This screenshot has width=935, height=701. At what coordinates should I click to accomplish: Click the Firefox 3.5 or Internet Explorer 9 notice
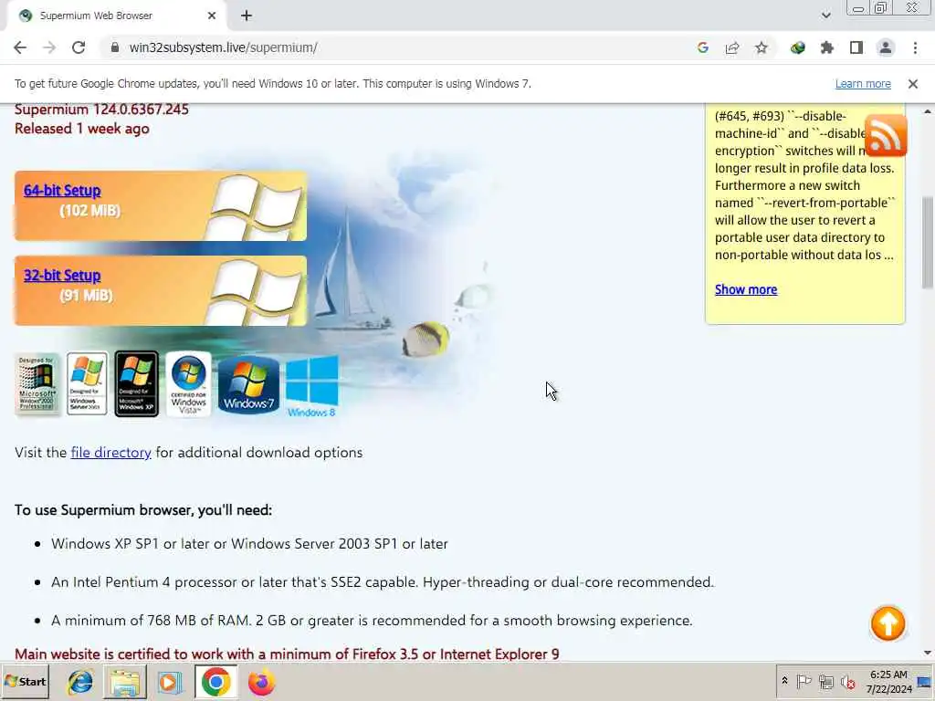point(287,654)
